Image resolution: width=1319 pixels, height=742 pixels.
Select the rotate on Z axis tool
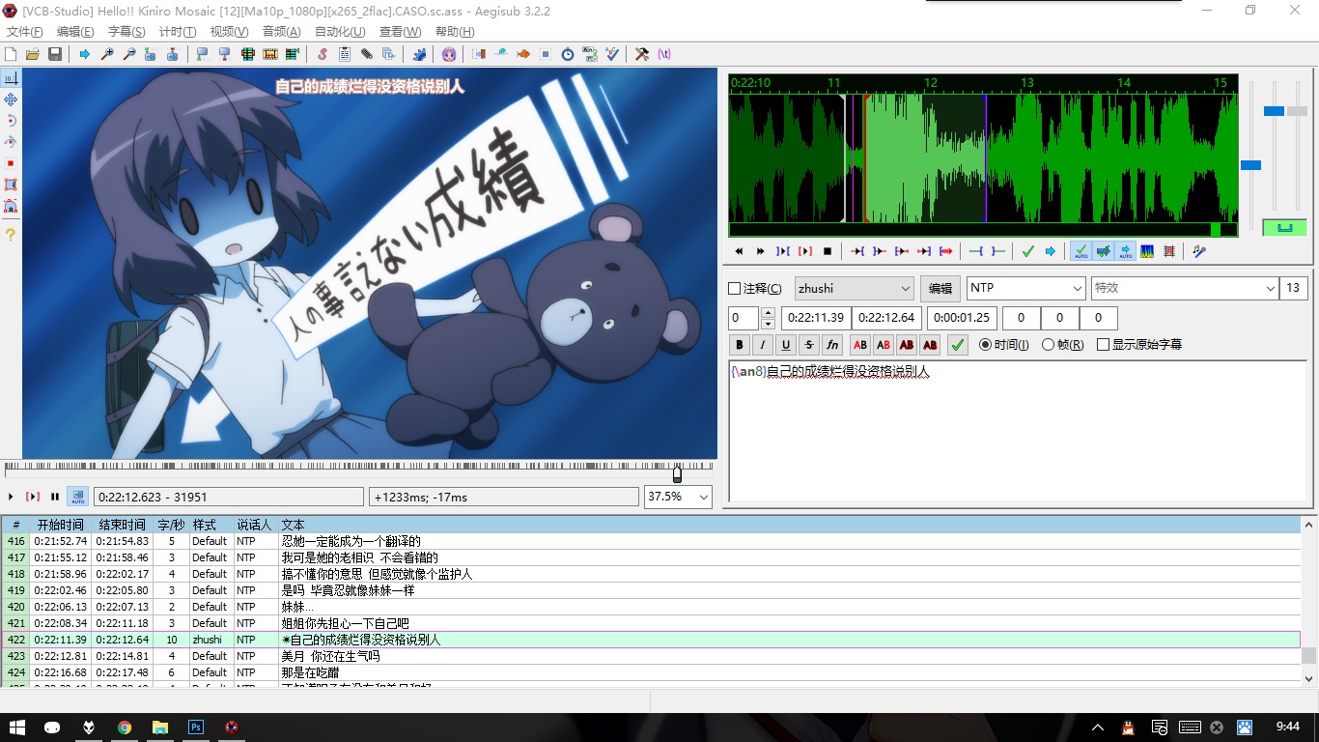tap(11, 121)
